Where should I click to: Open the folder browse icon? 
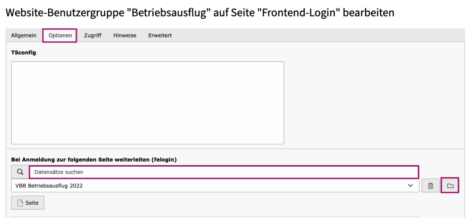[450, 186]
